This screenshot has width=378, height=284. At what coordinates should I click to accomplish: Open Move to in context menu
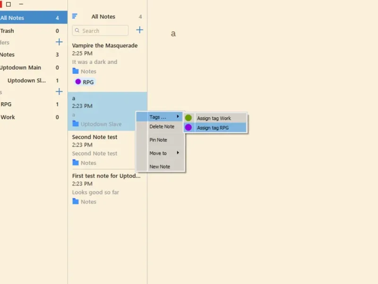click(161, 153)
